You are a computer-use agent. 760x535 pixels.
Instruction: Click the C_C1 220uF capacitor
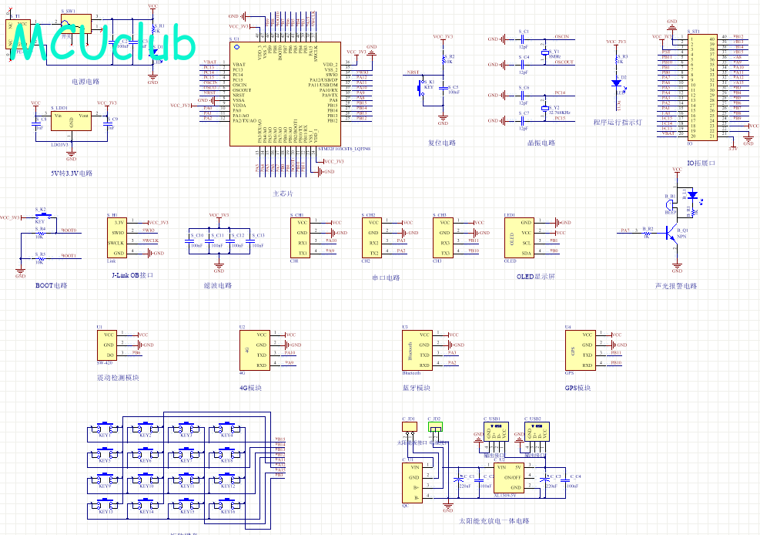457,480
